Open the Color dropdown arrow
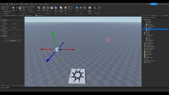Screen dimensions: 169x95 [x=65, y=12]
